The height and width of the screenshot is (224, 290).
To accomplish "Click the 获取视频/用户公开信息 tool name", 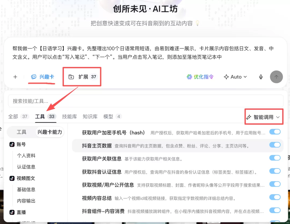I will tap(108, 185).
